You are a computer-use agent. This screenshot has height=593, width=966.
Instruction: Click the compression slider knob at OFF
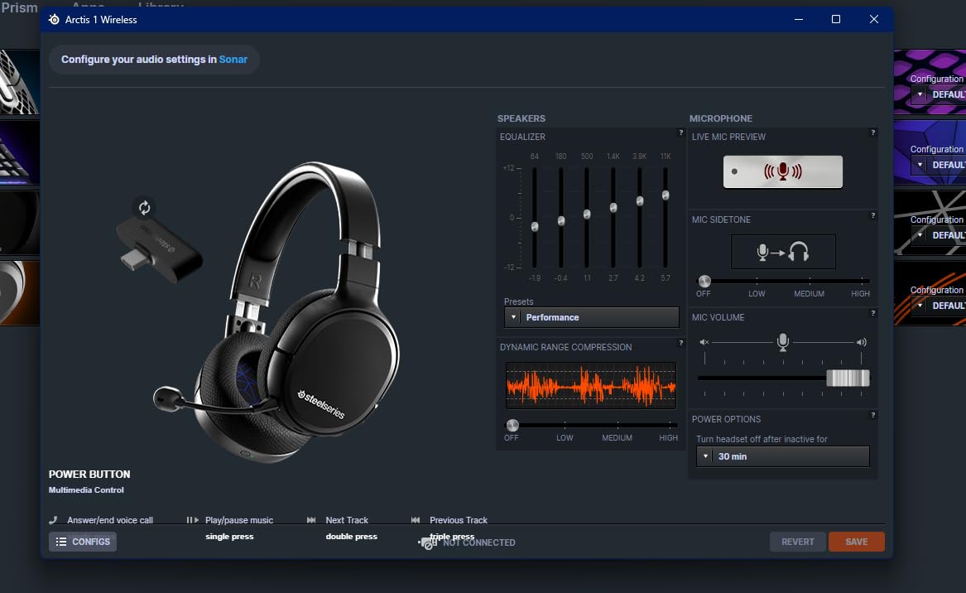tap(512, 426)
